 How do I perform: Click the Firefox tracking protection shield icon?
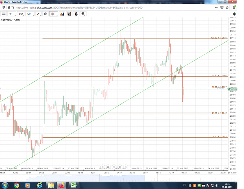click(4, 7)
